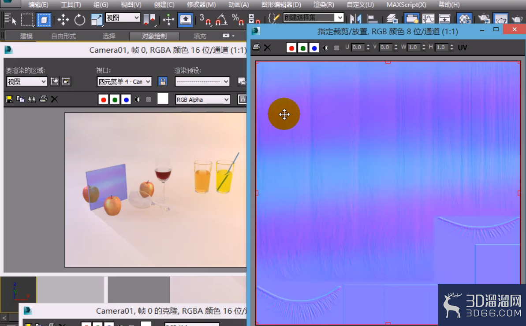This screenshot has width=526, height=326.
Task: Open the MAXScript(X) menu
Action: pos(406,5)
